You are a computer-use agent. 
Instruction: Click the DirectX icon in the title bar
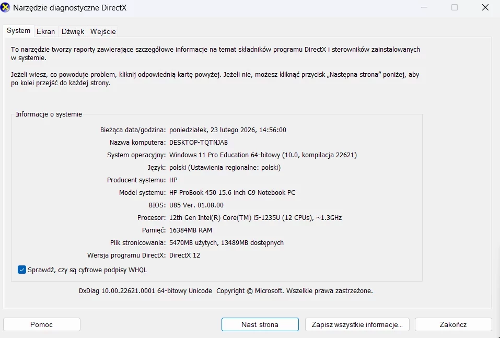coord(6,7)
